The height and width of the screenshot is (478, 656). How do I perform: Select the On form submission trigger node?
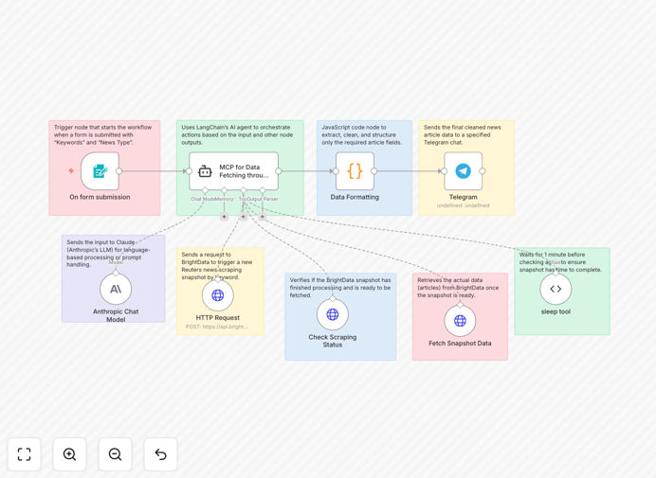coord(100,171)
